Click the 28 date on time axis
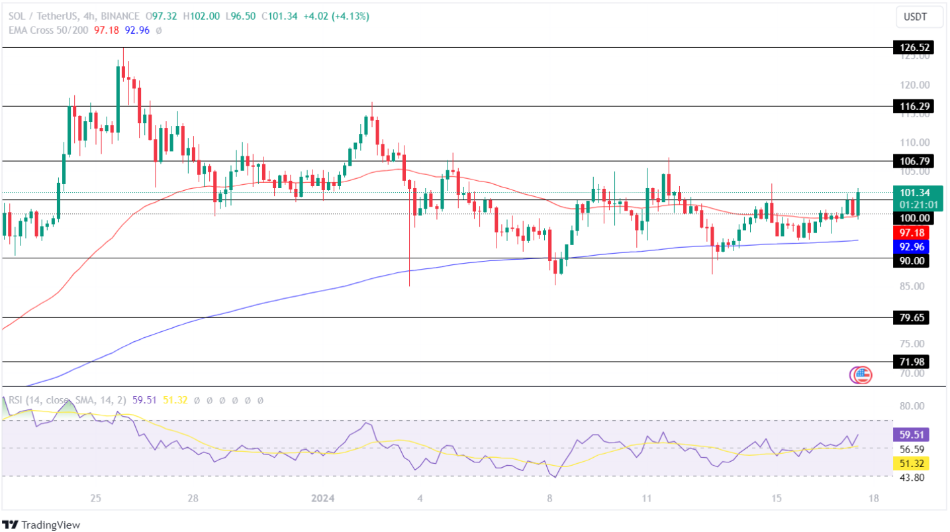950x532 pixels. pos(193,498)
